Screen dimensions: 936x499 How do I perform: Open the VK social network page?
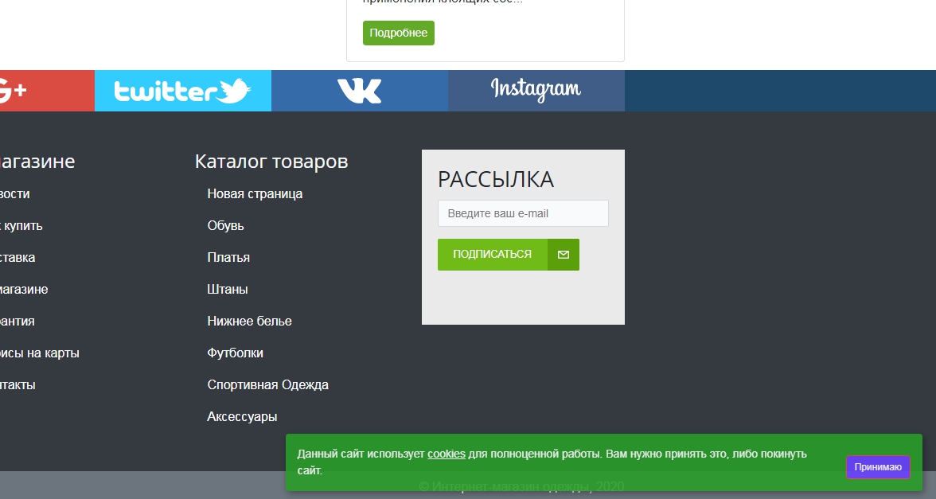359,90
